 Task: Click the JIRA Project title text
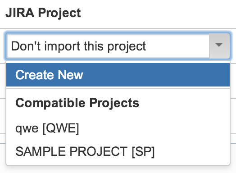43,13
